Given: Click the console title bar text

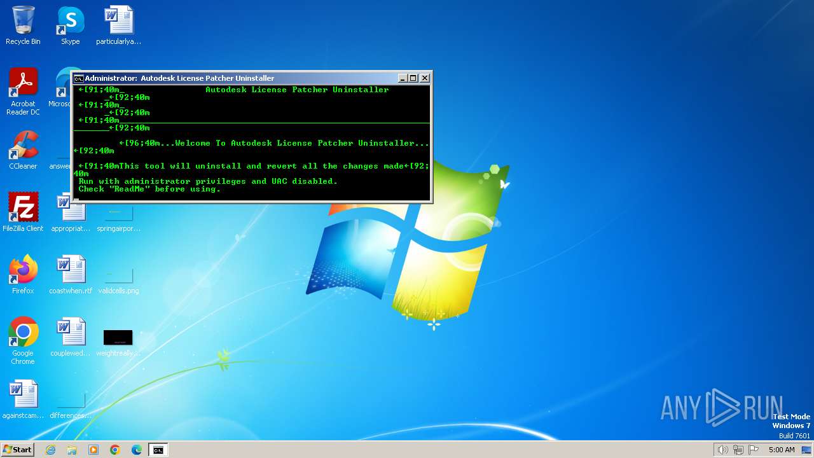Looking at the screenshot, I should tap(180, 78).
